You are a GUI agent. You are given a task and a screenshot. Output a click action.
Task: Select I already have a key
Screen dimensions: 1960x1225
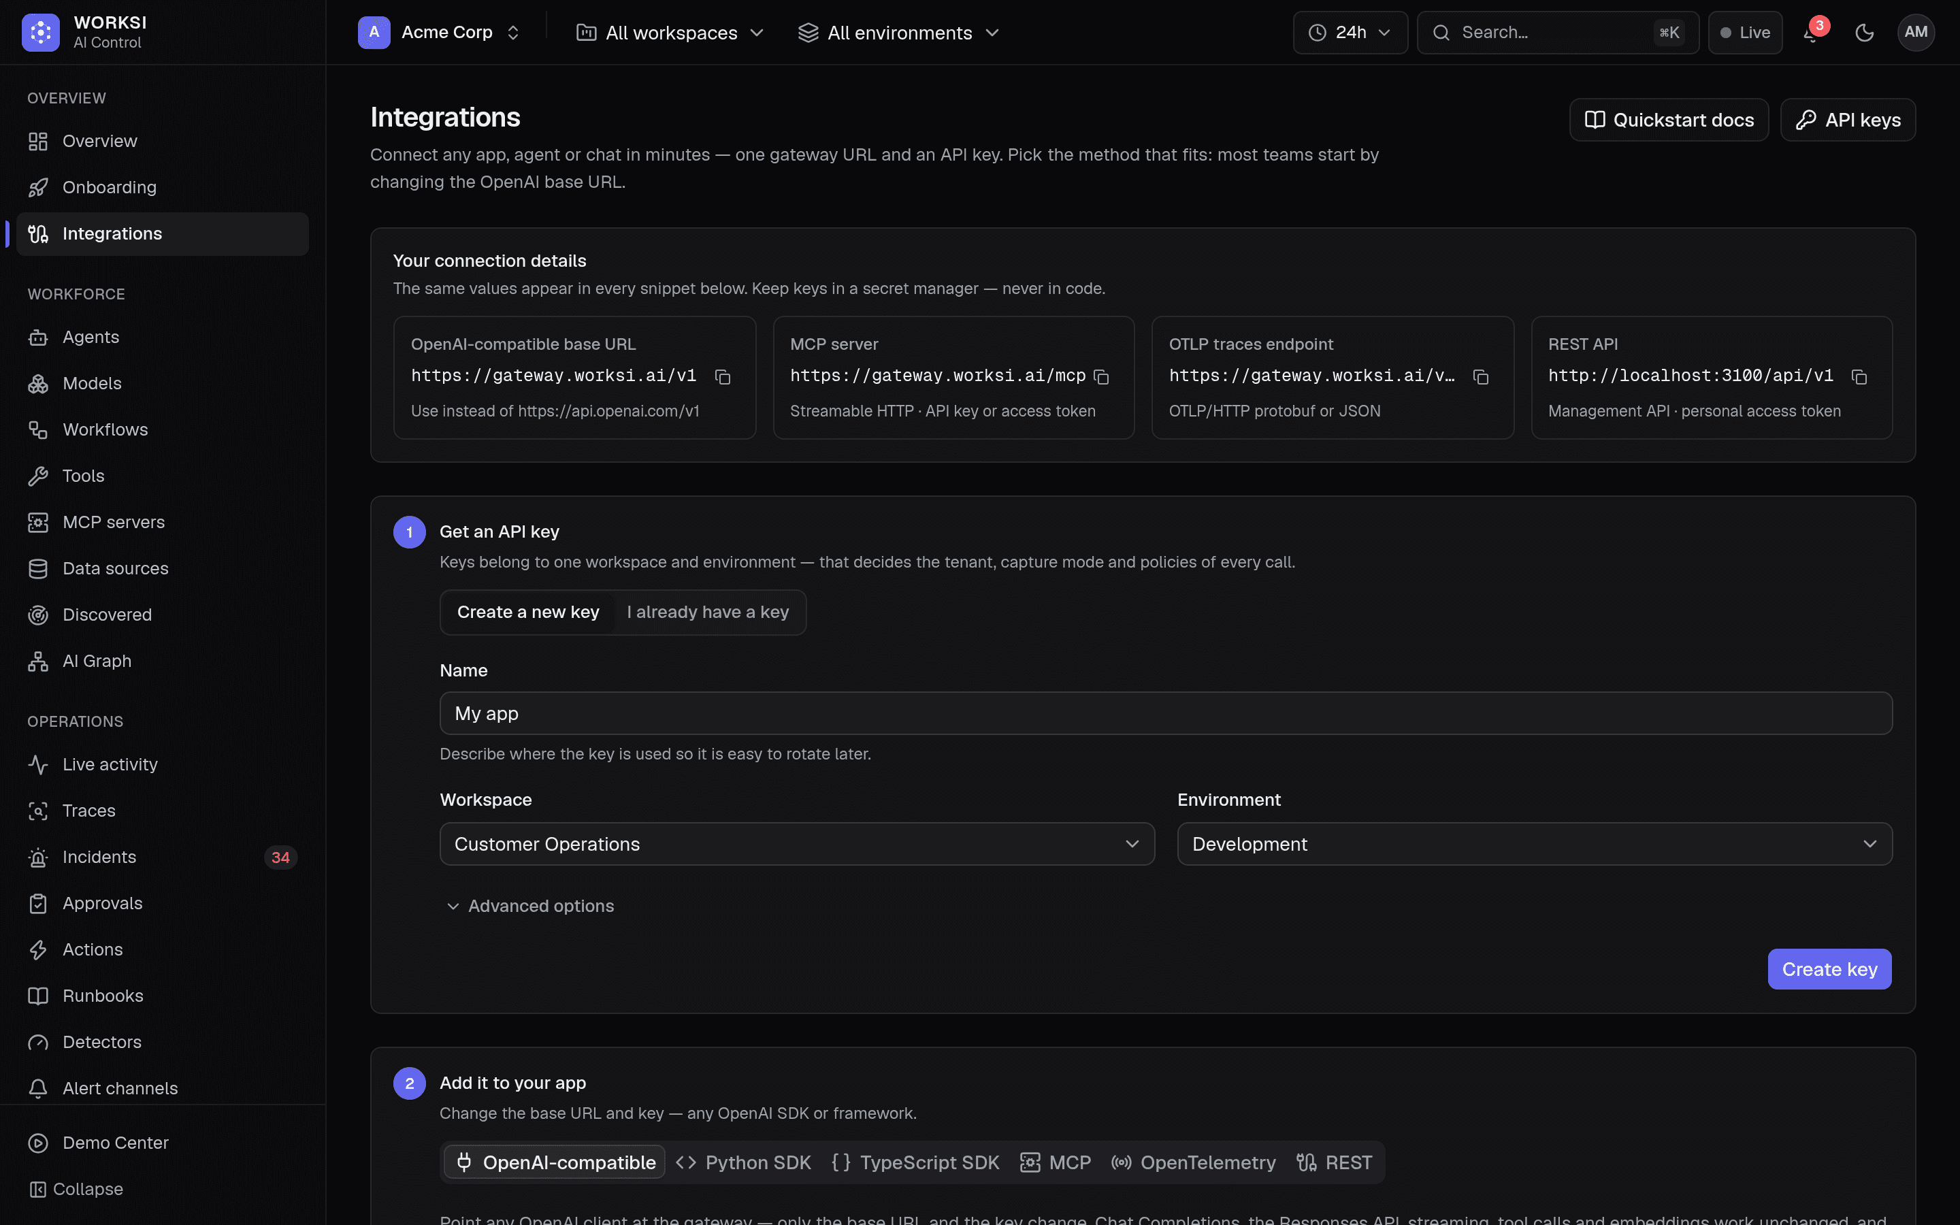(x=707, y=612)
